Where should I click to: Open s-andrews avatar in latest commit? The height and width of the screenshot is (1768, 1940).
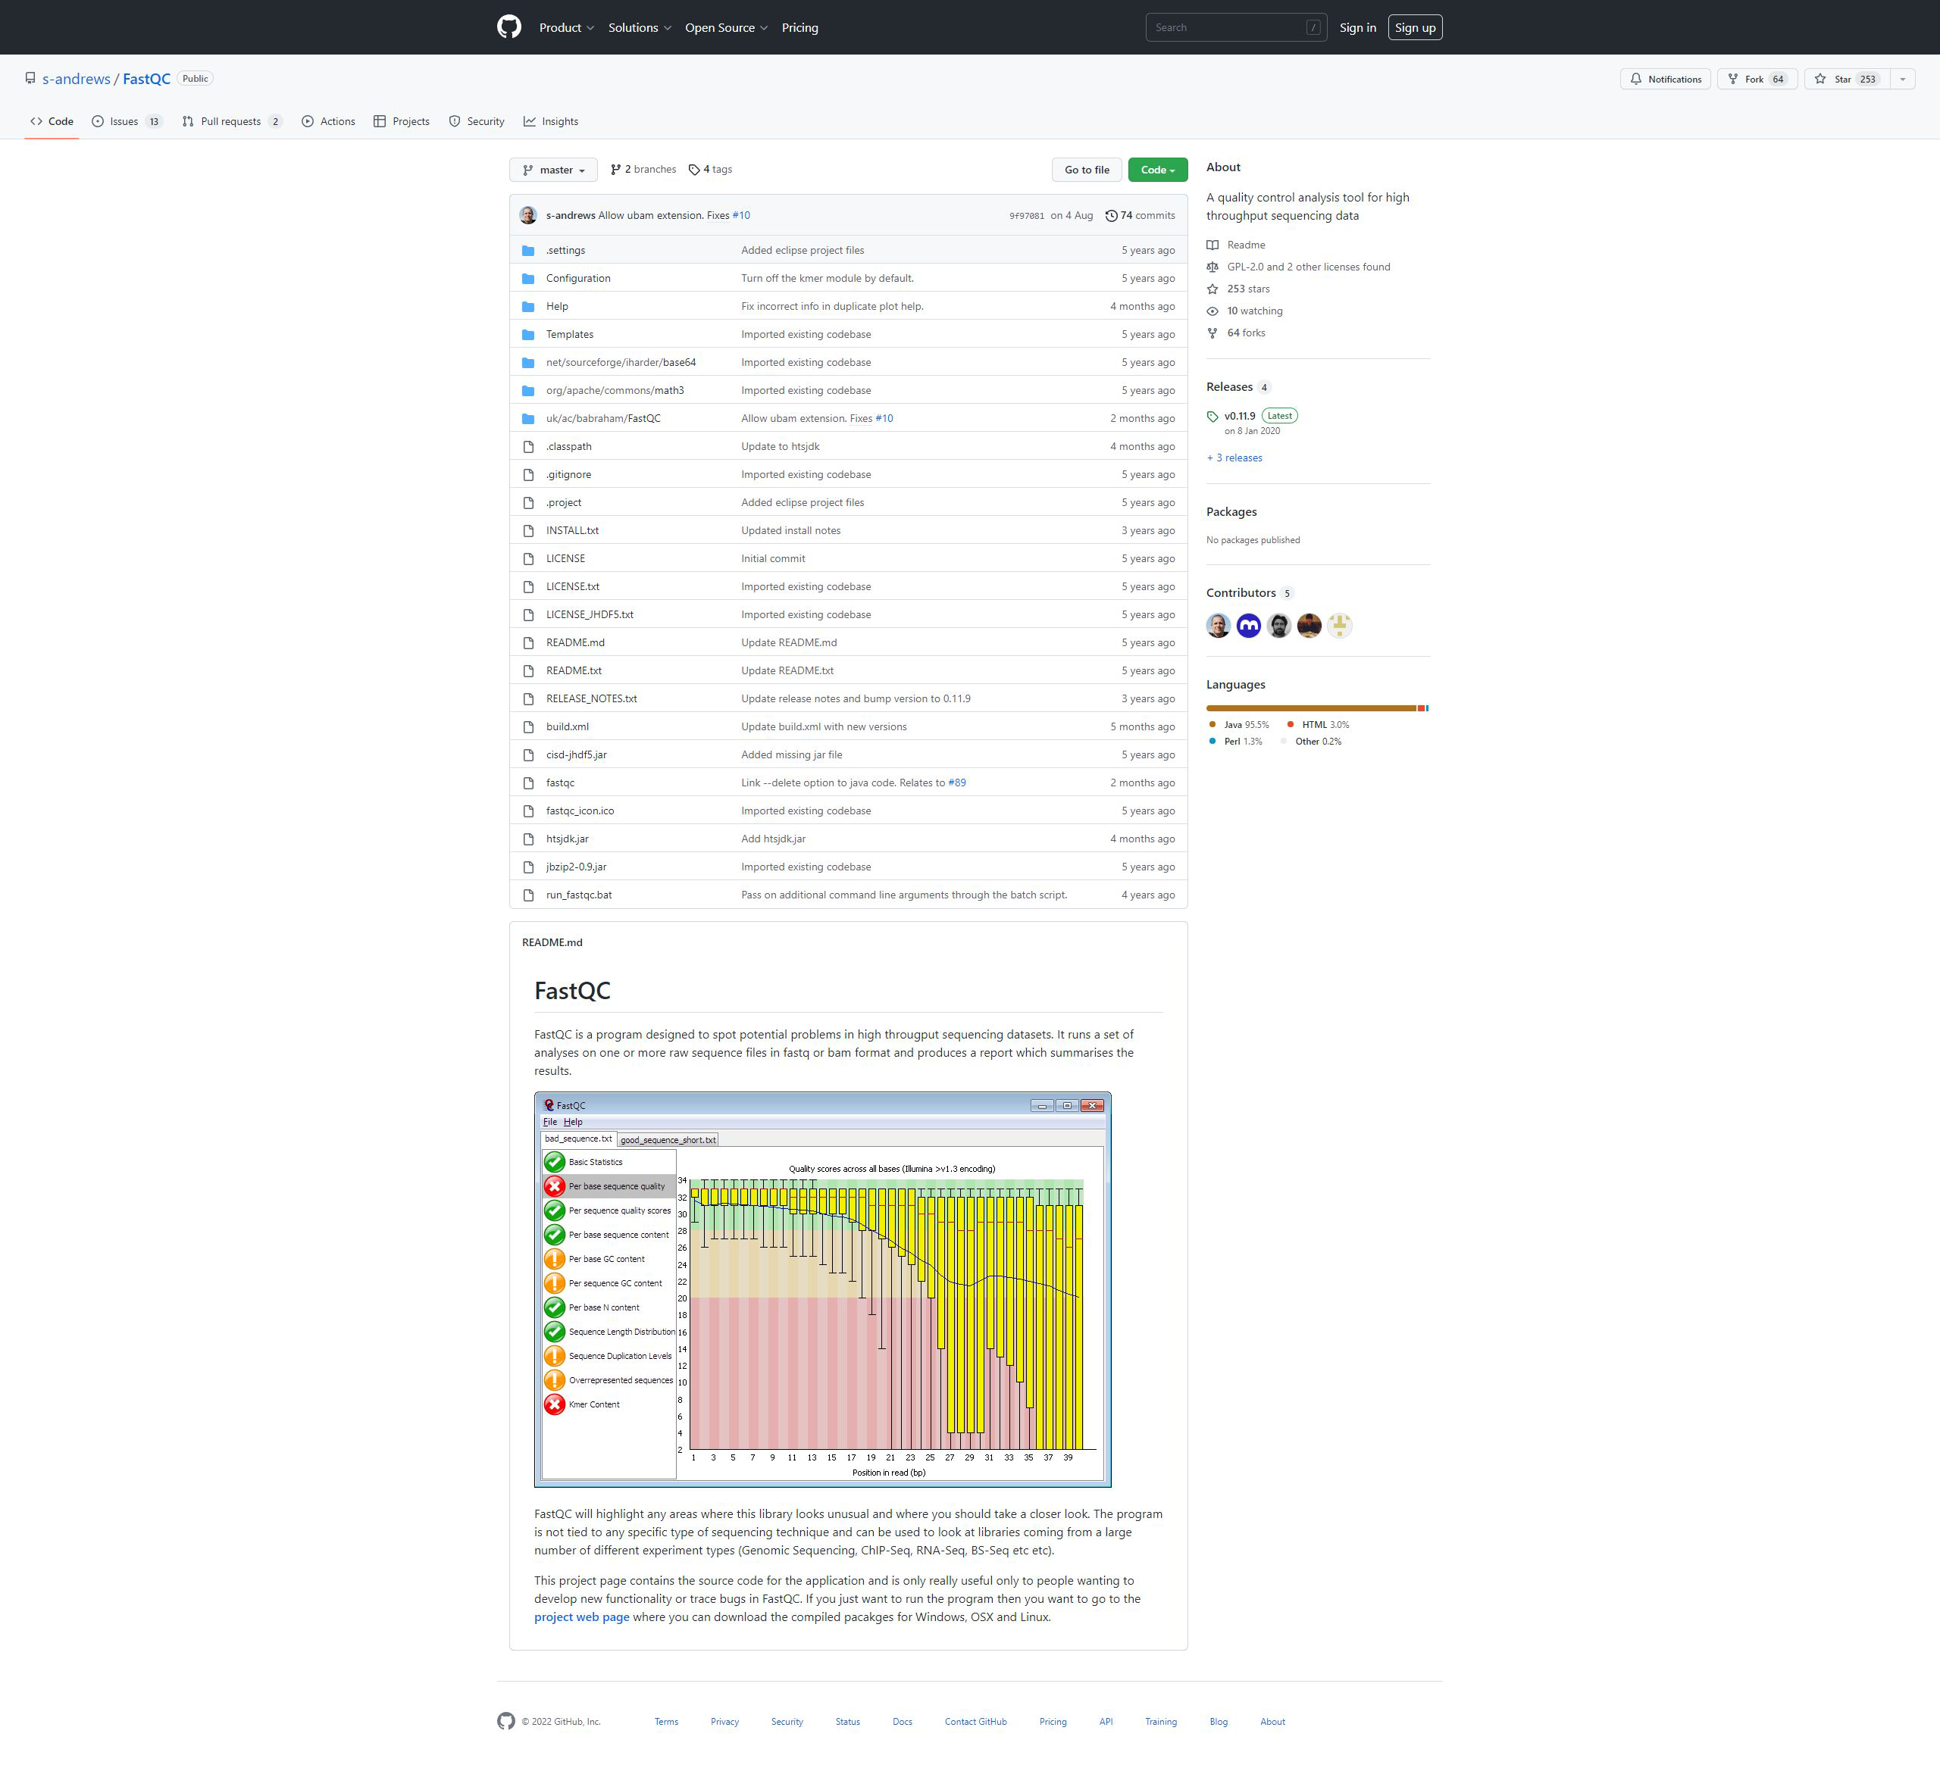tap(527, 215)
